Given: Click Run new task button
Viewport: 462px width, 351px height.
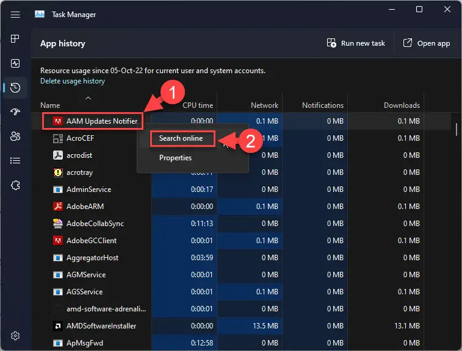Looking at the screenshot, I should (356, 43).
